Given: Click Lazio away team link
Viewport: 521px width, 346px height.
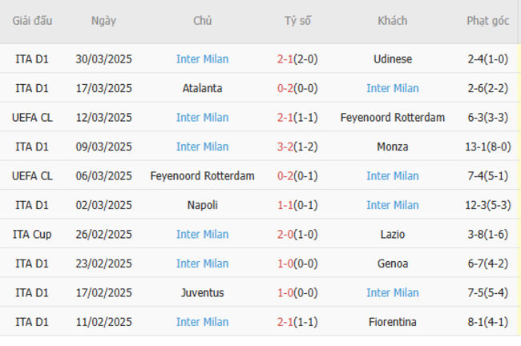Looking at the screenshot, I should point(393,235).
